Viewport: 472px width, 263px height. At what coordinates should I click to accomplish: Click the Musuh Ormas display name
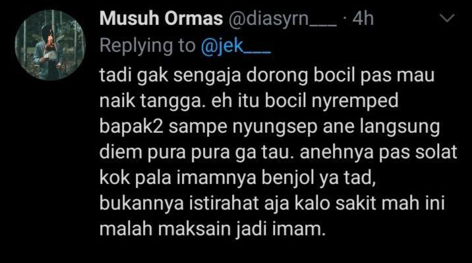click(x=161, y=18)
